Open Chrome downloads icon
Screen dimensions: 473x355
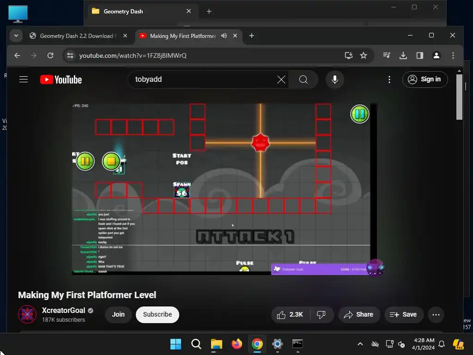403,55
